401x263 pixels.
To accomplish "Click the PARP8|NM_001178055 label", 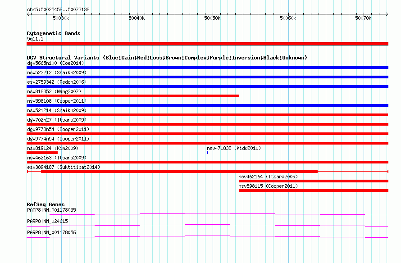I will click(x=51, y=210).
